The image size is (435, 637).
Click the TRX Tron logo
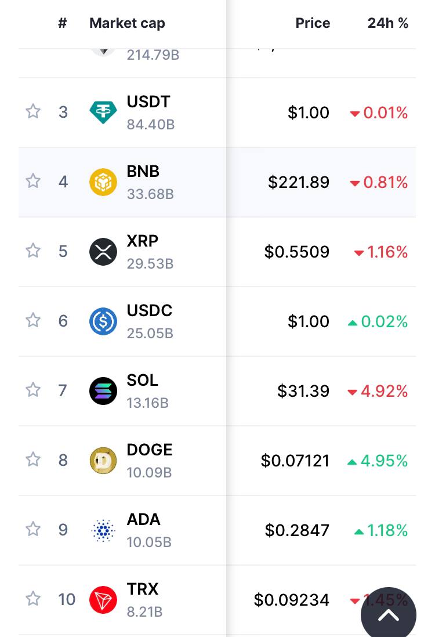click(103, 600)
